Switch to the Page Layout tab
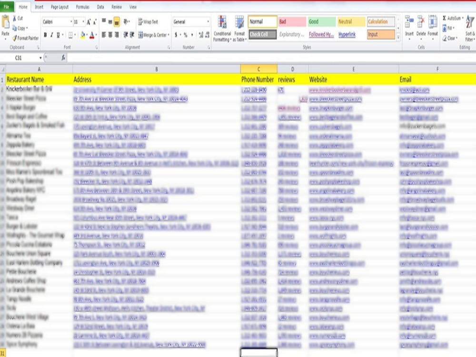The height and width of the screenshot is (357, 476). pos(60,7)
